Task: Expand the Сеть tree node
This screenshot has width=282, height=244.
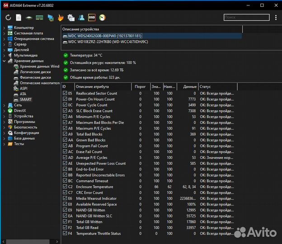Action: (x=4, y=105)
